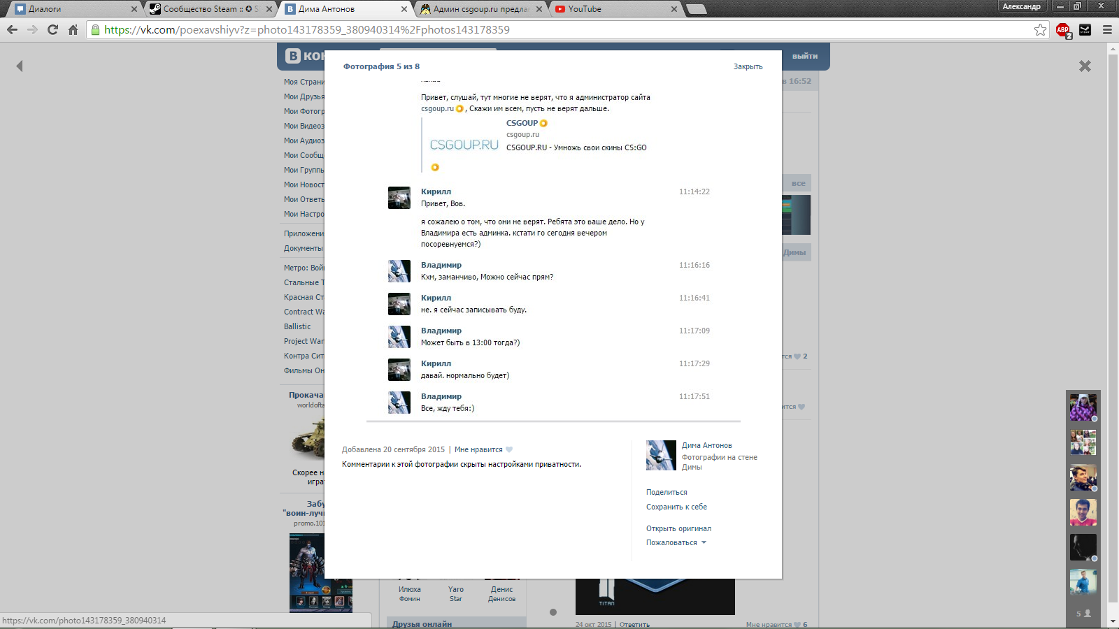Image resolution: width=1119 pixels, height=629 pixels.
Task: Close the YouTube tab
Action: point(674,9)
